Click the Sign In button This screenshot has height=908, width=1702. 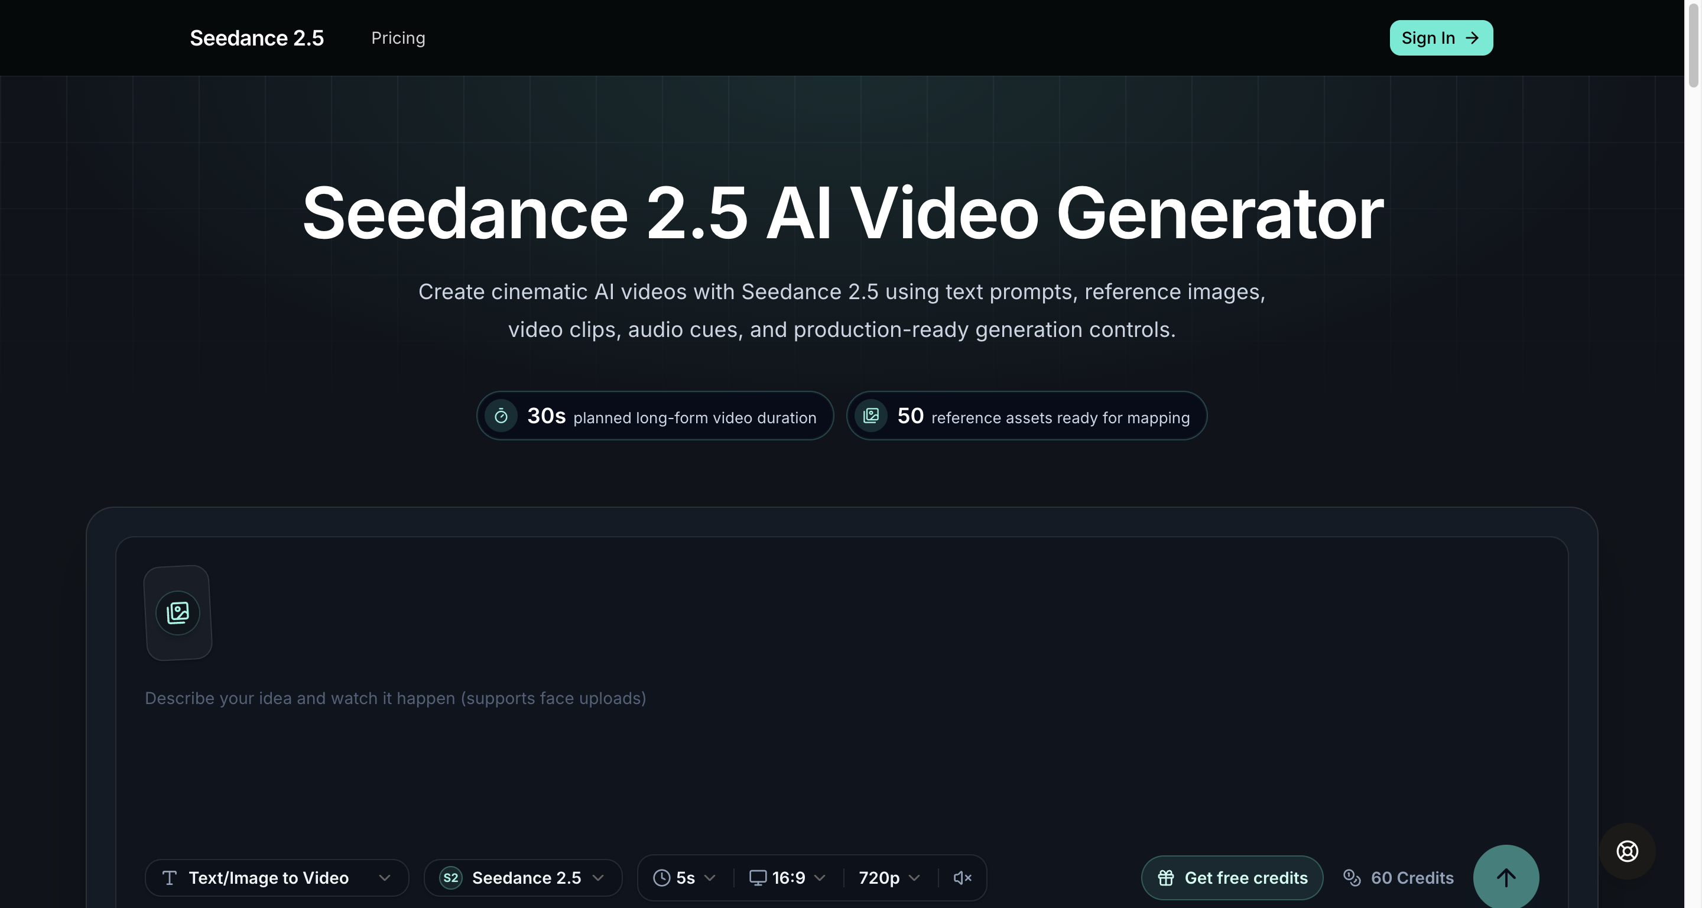click(x=1440, y=38)
